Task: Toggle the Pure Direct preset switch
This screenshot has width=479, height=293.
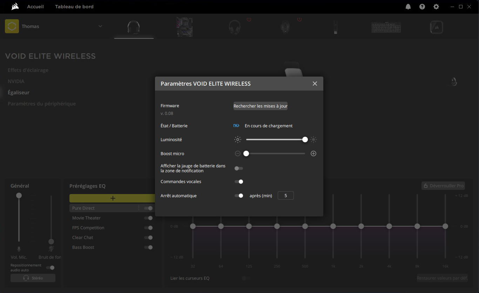Action: [x=149, y=208]
